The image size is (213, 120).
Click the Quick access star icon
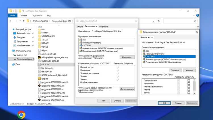click(x=13, y=29)
